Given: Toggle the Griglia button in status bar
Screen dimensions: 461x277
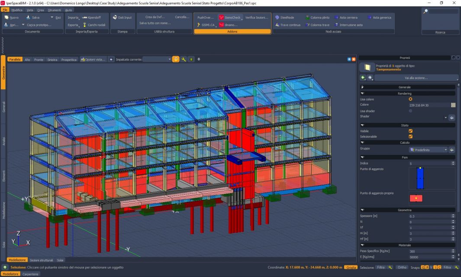Looking at the screenshot, I should click(x=351, y=267).
